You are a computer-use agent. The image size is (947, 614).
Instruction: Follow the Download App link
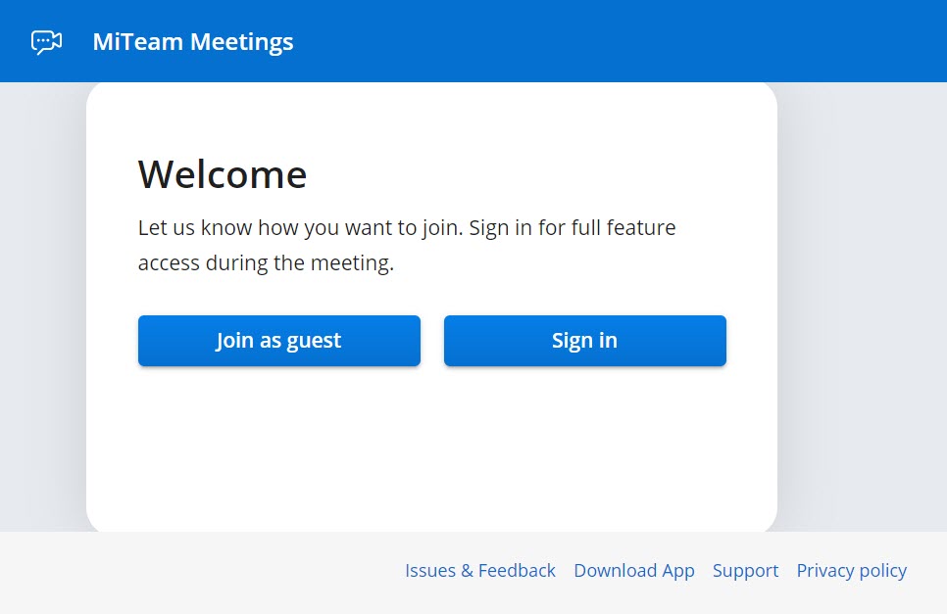pos(633,570)
